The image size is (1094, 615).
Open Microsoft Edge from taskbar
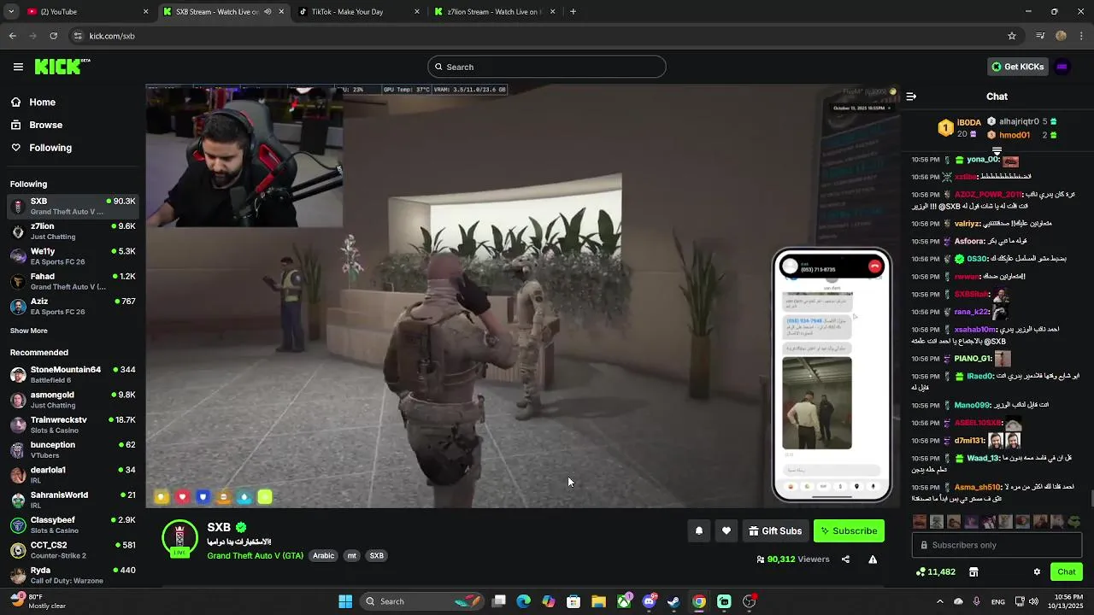pos(524,601)
